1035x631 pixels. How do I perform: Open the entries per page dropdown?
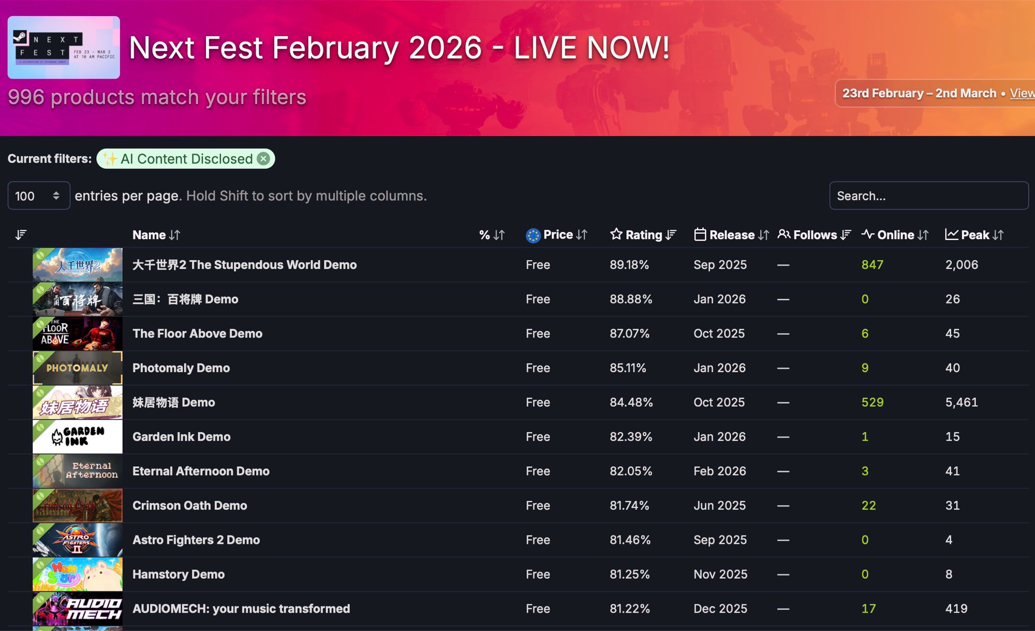(x=39, y=196)
